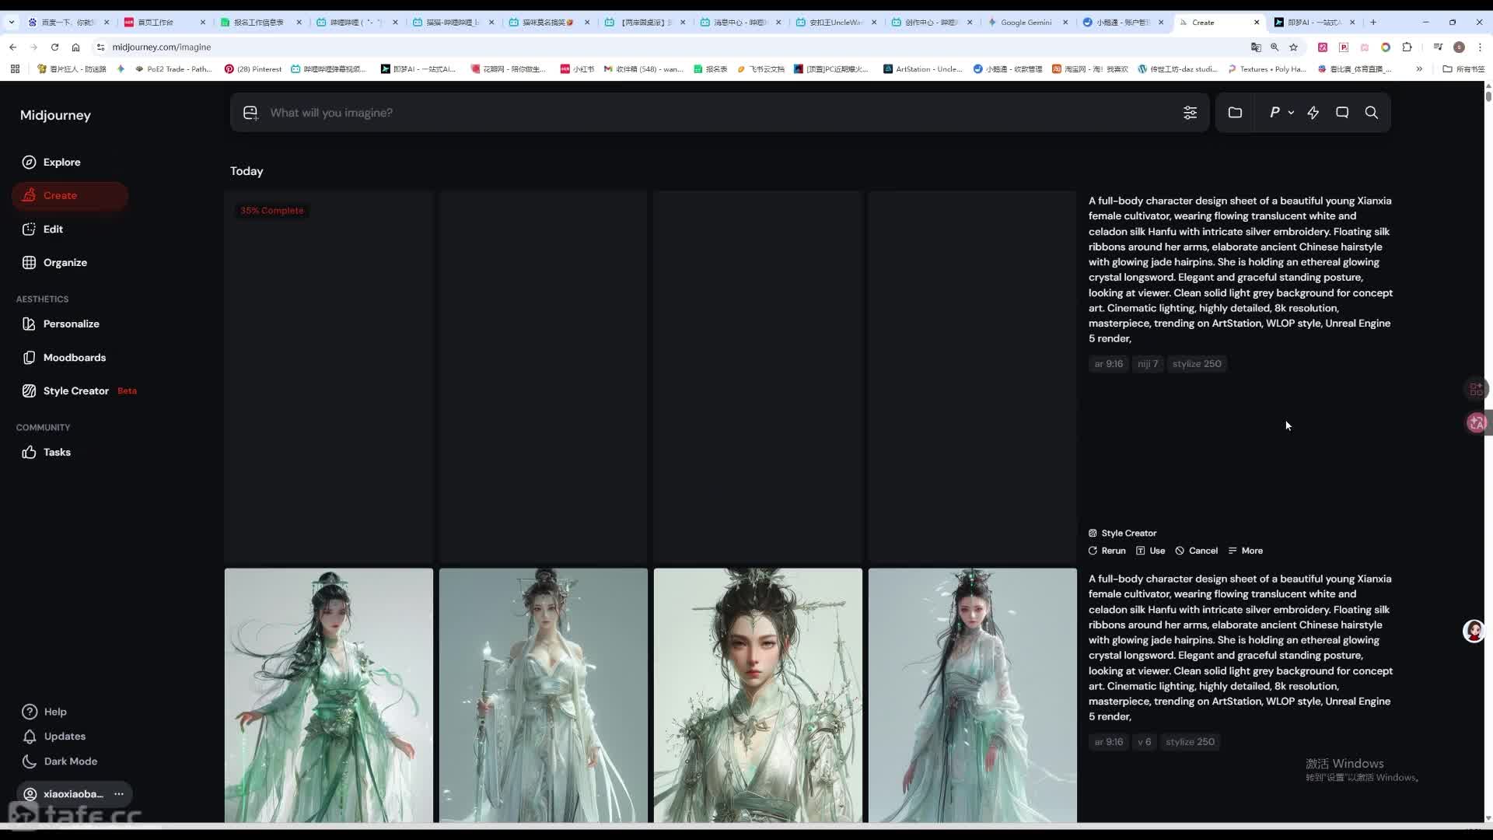The width and height of the screenshot is (1493, 840).
Task: Open the xiaoxiaoba account profile
Action: point(64,793)
